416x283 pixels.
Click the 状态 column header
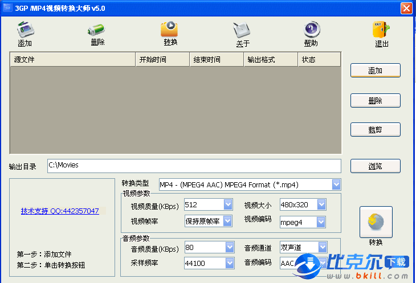[320, 59]
